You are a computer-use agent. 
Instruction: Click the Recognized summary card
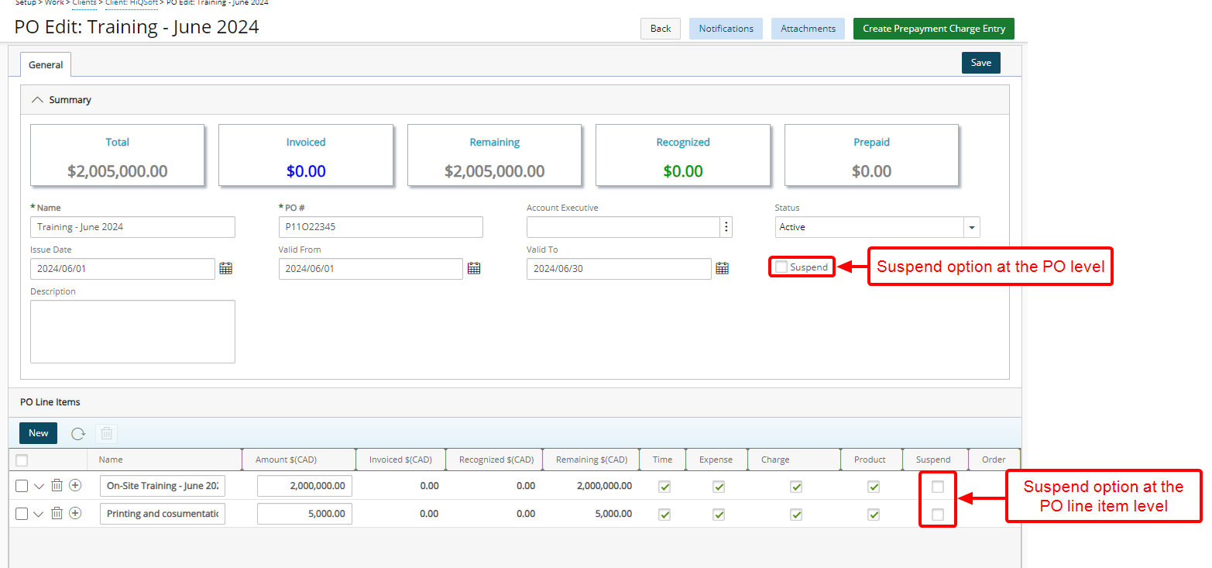click(x=683, y=155)
